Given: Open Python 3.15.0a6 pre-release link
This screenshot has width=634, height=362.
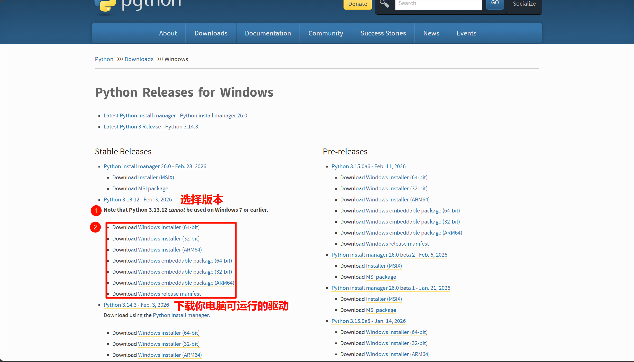Looking at the screenshot, I should coord(368,166).
